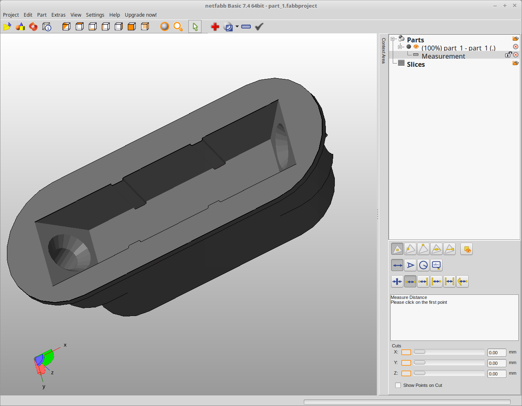Screen dimensions: 522x406
Task: Enable Show Points on Cut checkbox
Action: coord(398,385)
